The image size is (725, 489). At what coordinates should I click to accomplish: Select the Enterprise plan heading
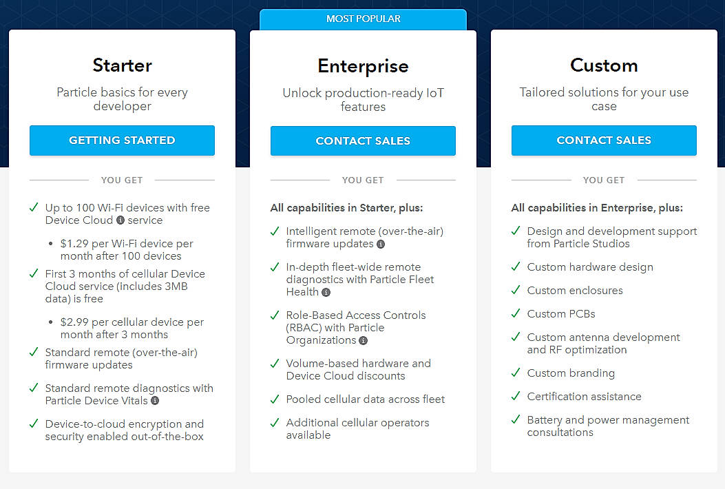pos(363,65)
